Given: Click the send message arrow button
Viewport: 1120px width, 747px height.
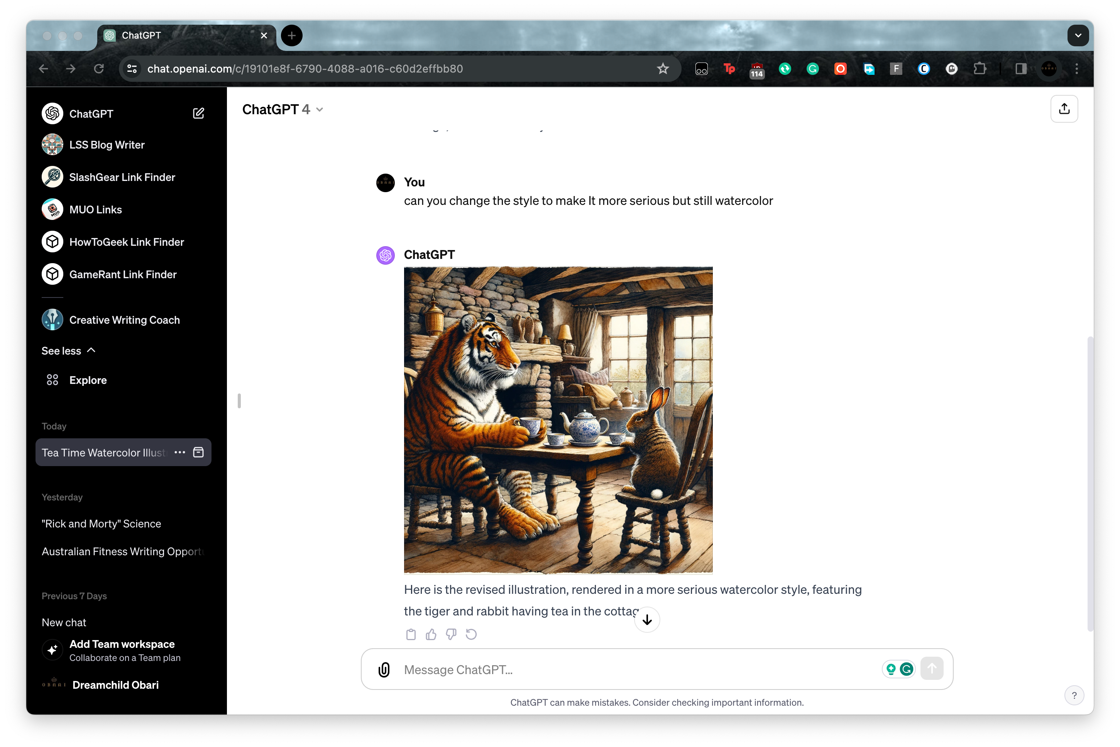Looking at the screenshot, I should pyautogui.click(x=931, y=669).
